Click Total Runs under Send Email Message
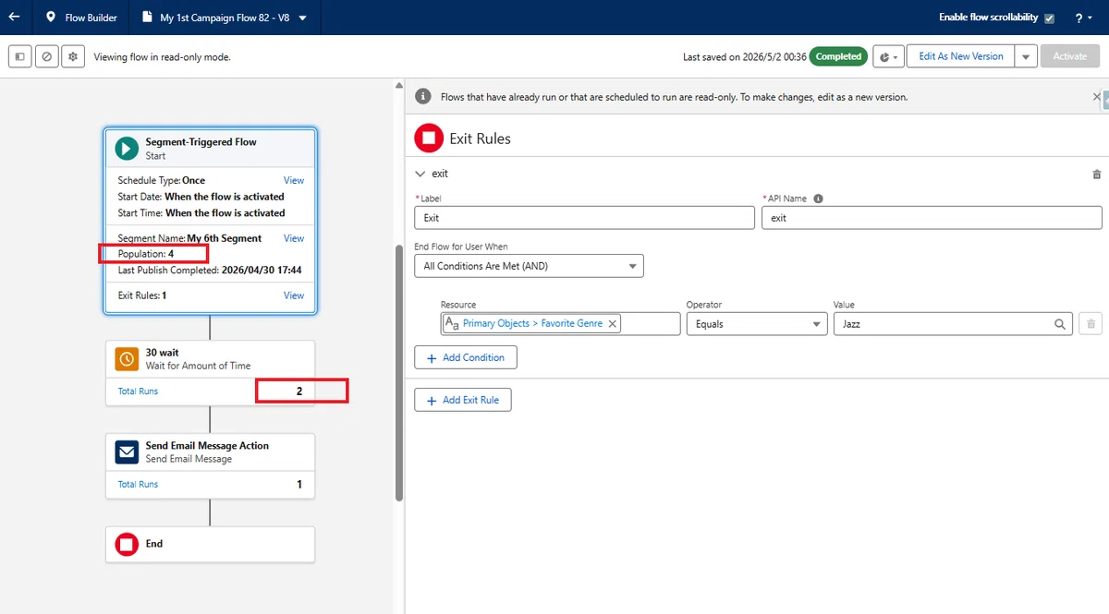Screen dimensions: 1109x614 [x=138, y=485]
